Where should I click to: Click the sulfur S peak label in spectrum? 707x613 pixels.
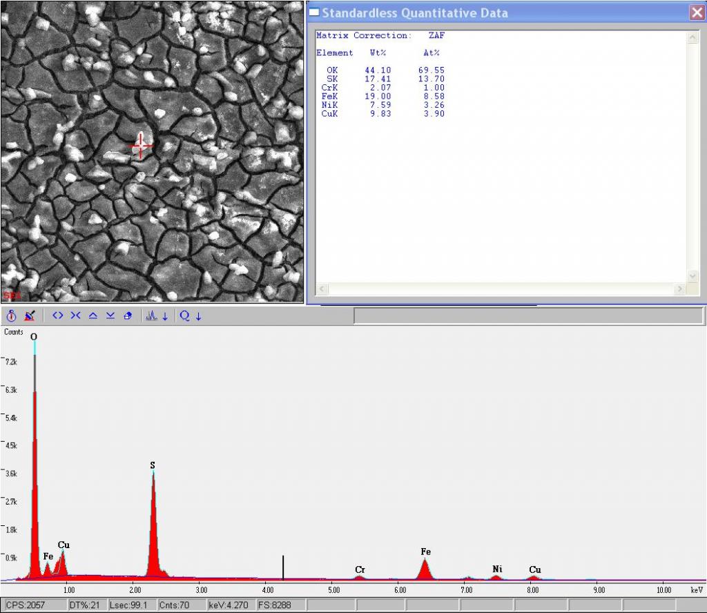(x=153, y=465)
